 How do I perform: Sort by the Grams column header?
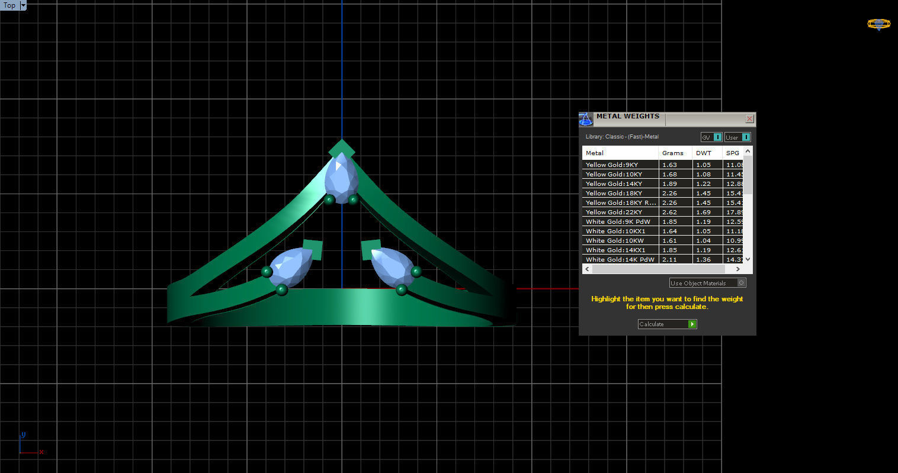(x=675, y=153)
